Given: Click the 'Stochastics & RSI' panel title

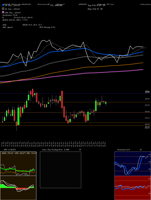Looking at the screenshot, I should pos(129,150).
